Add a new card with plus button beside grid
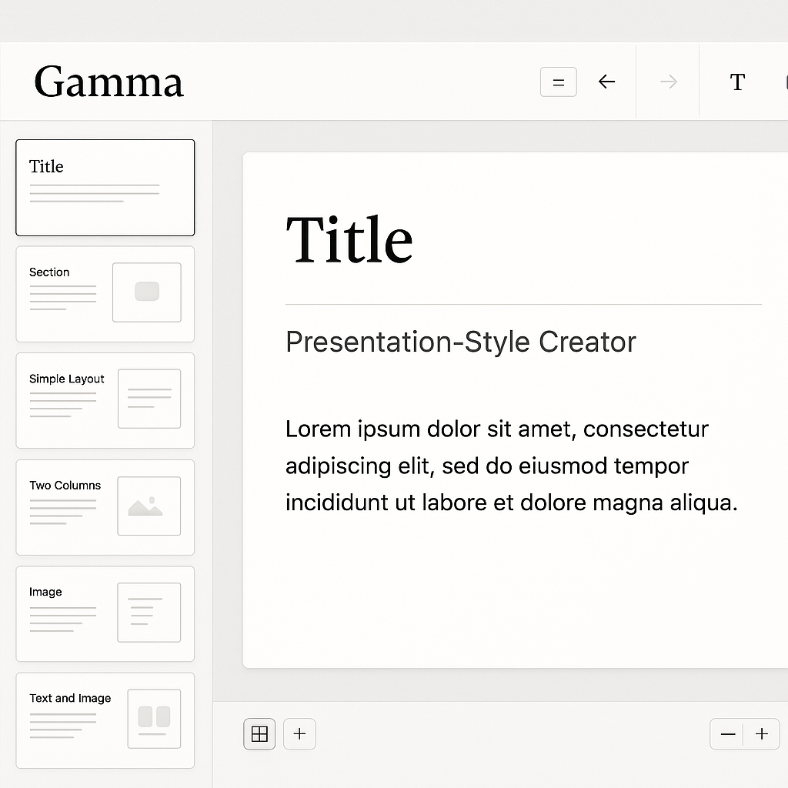 299,733
